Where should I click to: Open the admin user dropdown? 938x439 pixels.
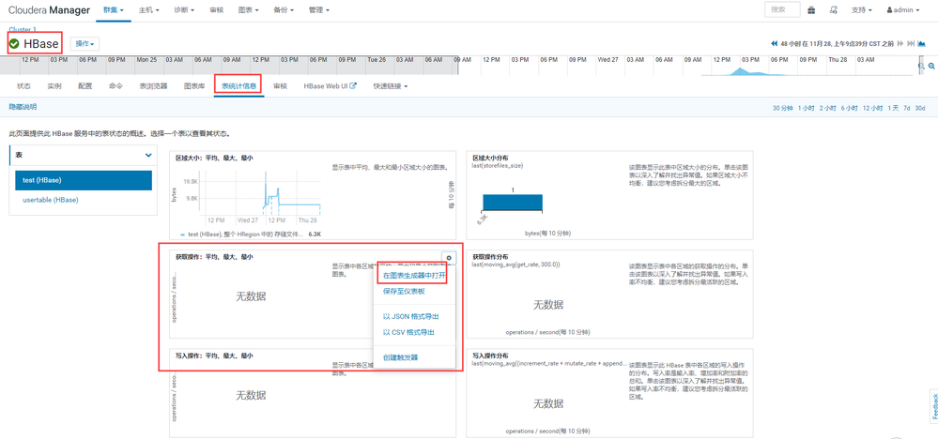(x=903, y=10)
